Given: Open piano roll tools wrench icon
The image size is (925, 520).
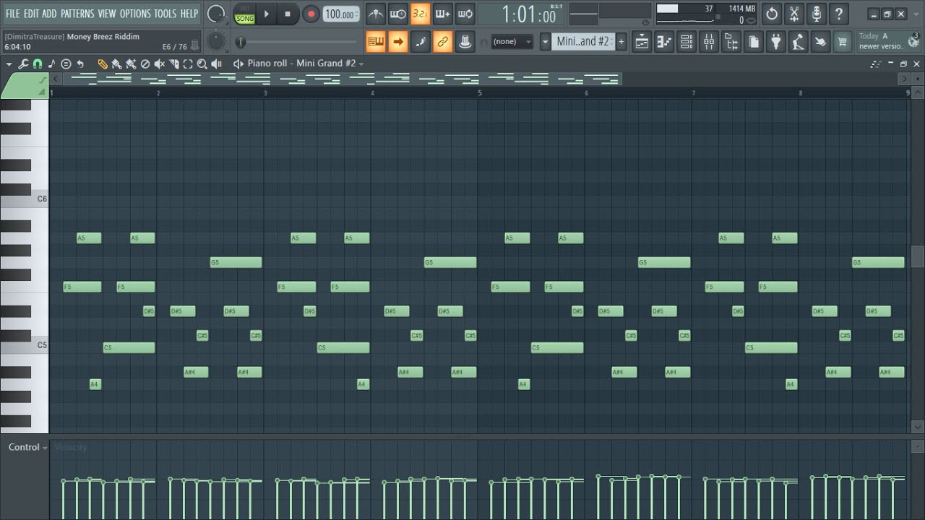Looking at the screenshot, I should pos(23,64).
